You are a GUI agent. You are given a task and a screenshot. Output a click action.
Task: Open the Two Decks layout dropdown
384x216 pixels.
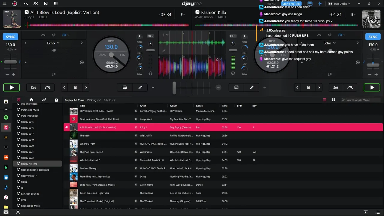(339, 4)
